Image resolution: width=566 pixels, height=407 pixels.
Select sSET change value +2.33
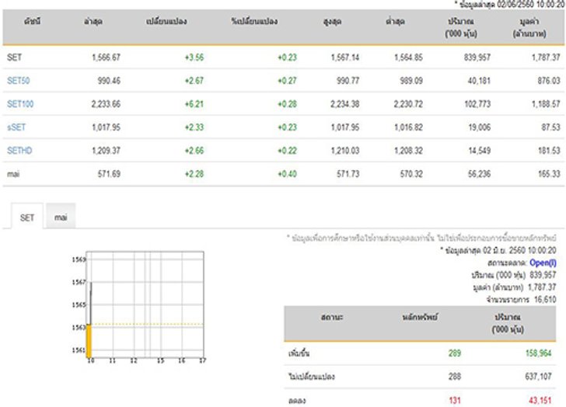(x=194, y=127)
